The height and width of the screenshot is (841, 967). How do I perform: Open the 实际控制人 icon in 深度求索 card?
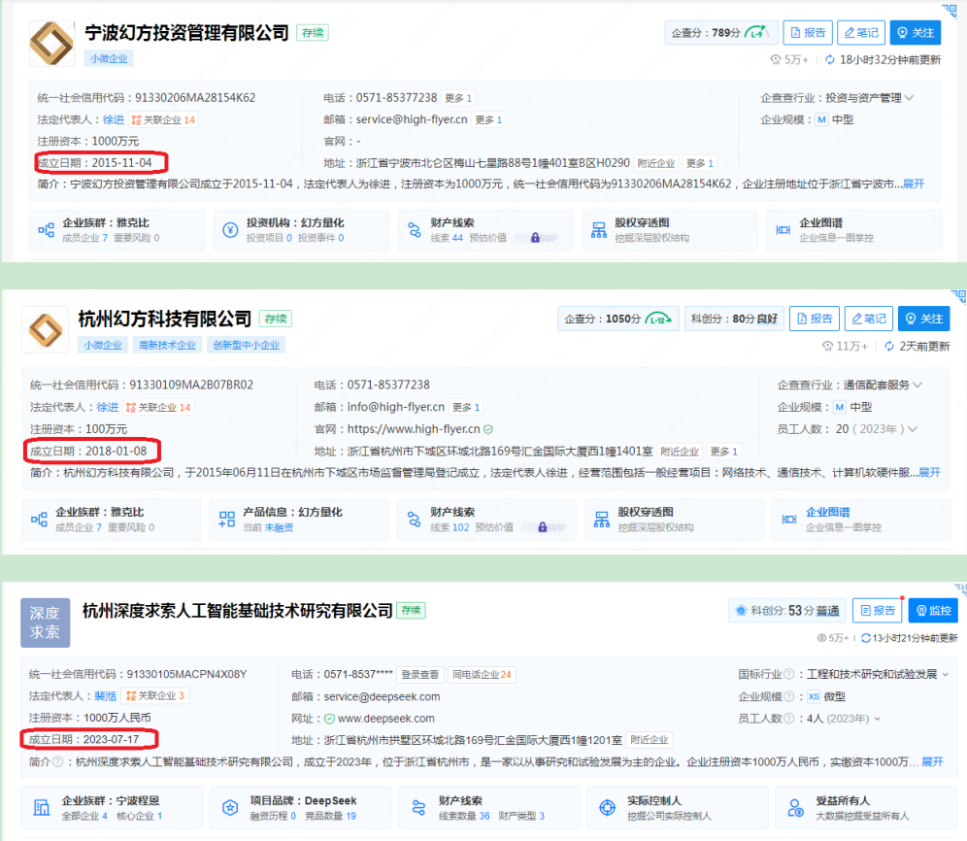pyautogui.click(x=606, y=807)
